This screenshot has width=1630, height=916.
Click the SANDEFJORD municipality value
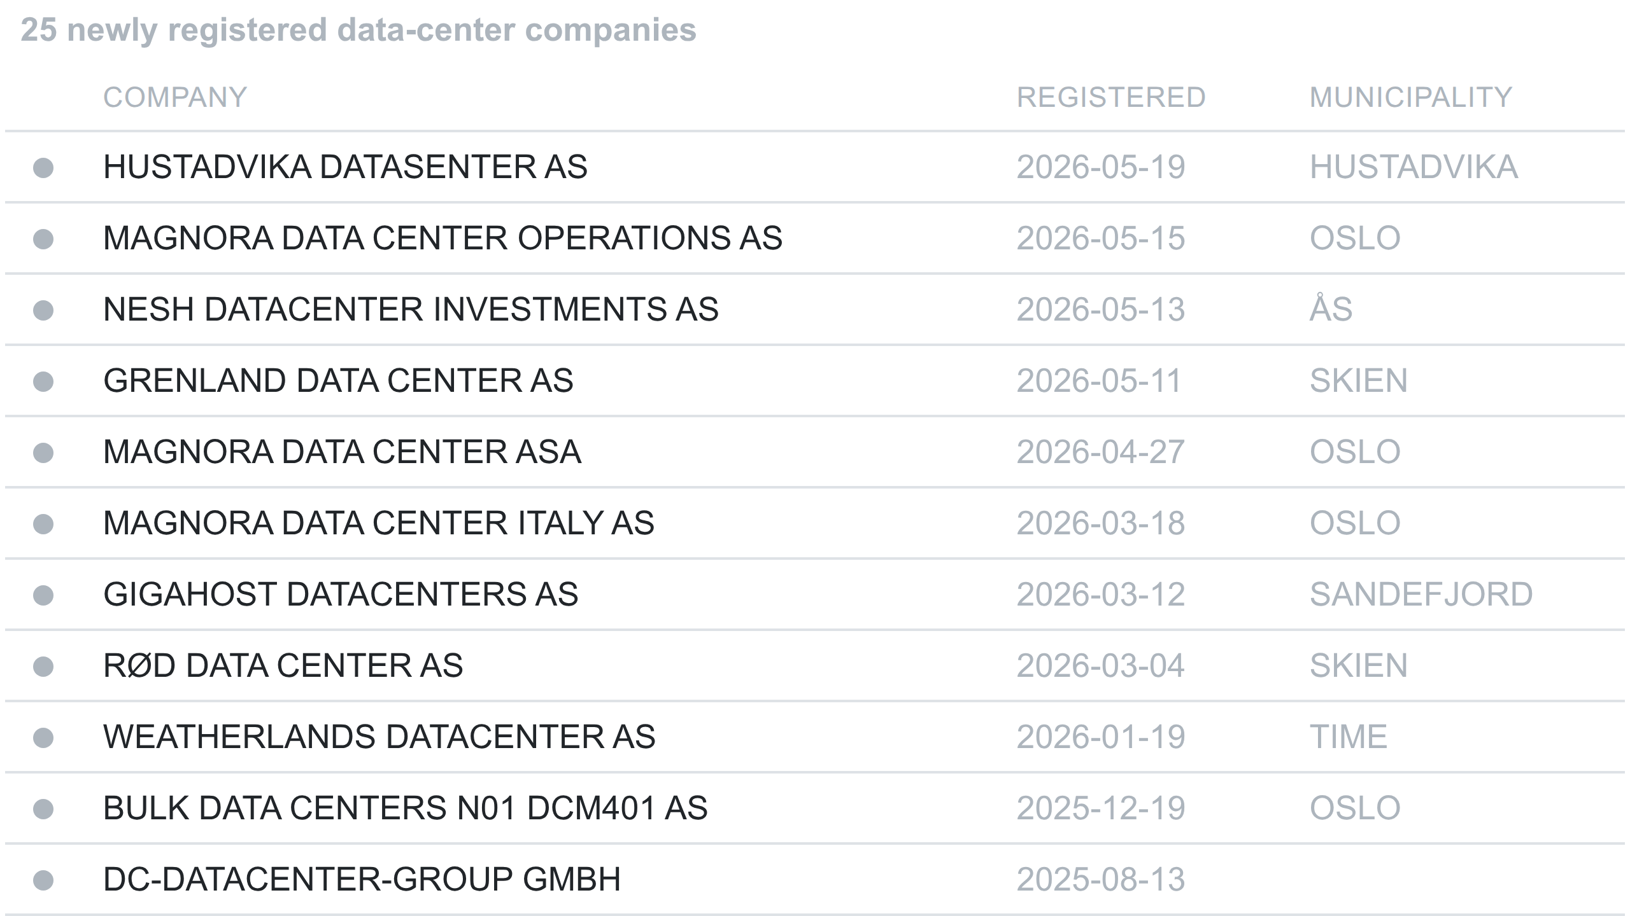click(1421, 595)
